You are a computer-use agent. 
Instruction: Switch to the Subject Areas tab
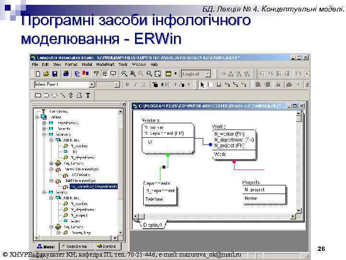[77, 247]
